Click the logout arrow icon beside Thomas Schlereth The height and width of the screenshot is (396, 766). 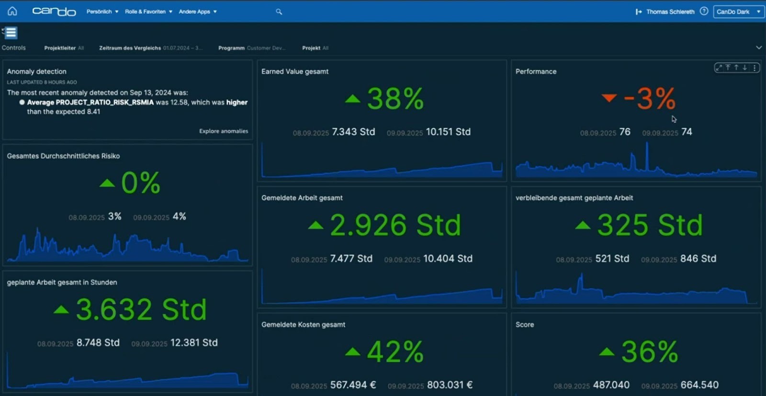coord(639,11)
